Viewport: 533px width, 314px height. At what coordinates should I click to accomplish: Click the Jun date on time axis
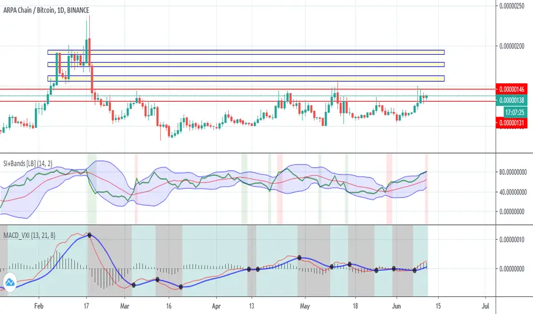[x=396, y=306]
